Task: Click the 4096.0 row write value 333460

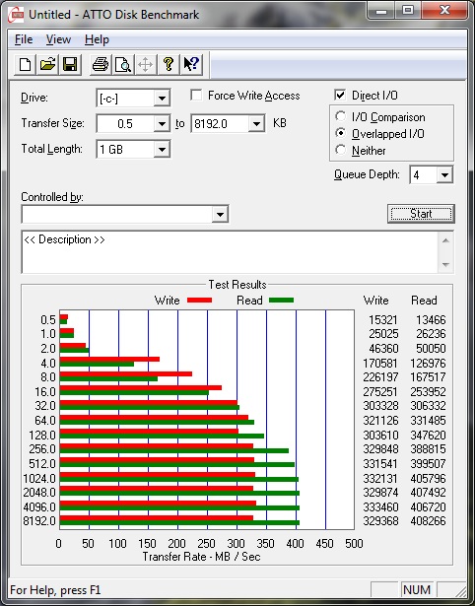Action: coord(380,506)
